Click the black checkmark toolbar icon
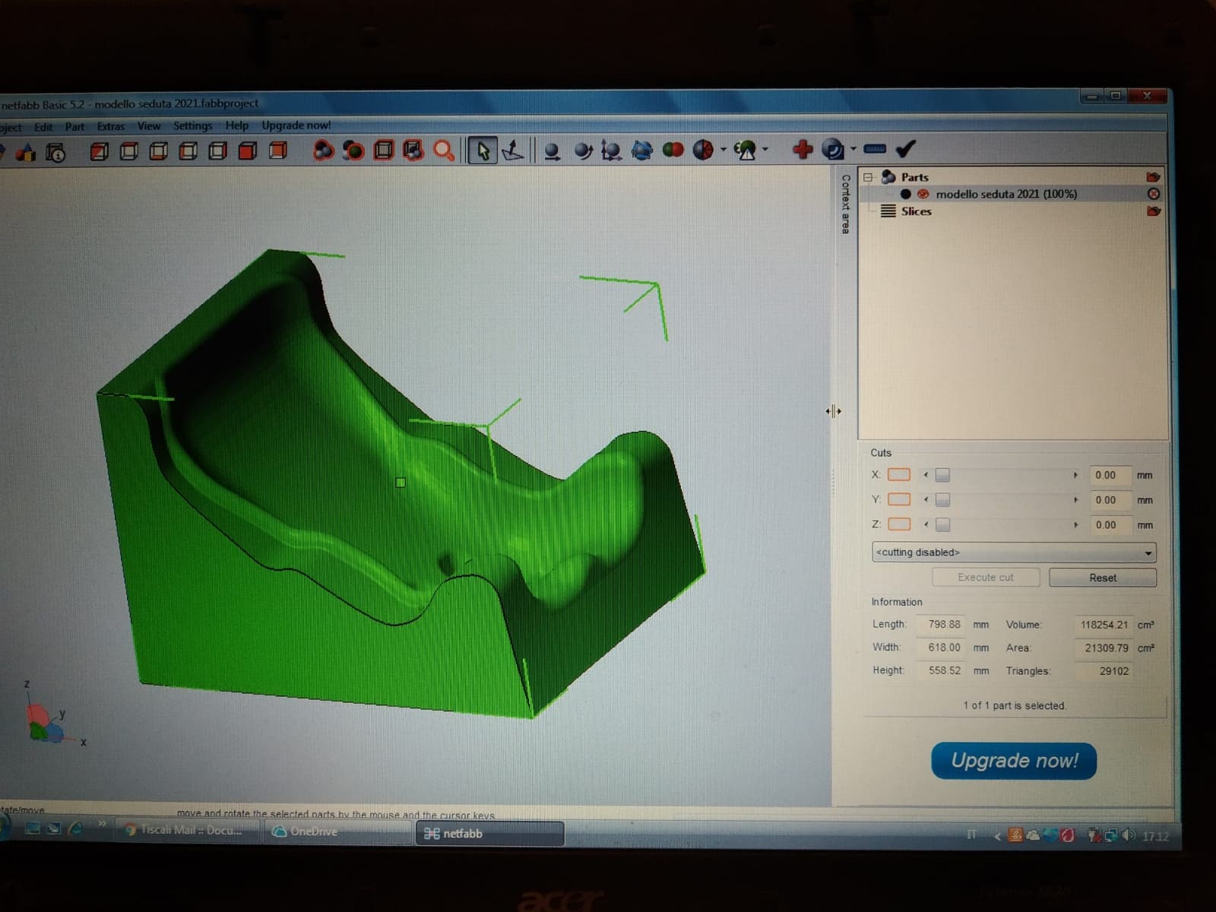1216x912 pixels. coord(906,148)
